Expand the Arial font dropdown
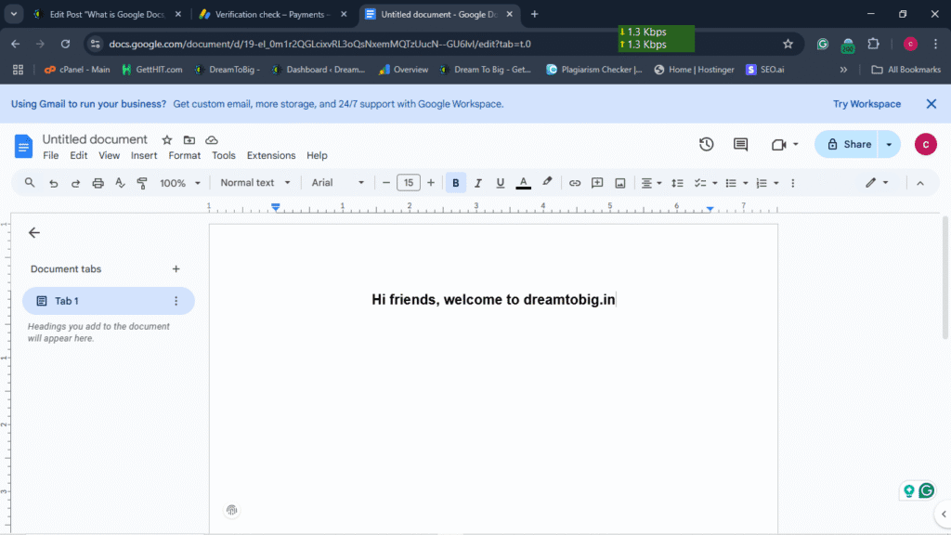This screenshot has height=535, width=951. click(x=337, y=183)
